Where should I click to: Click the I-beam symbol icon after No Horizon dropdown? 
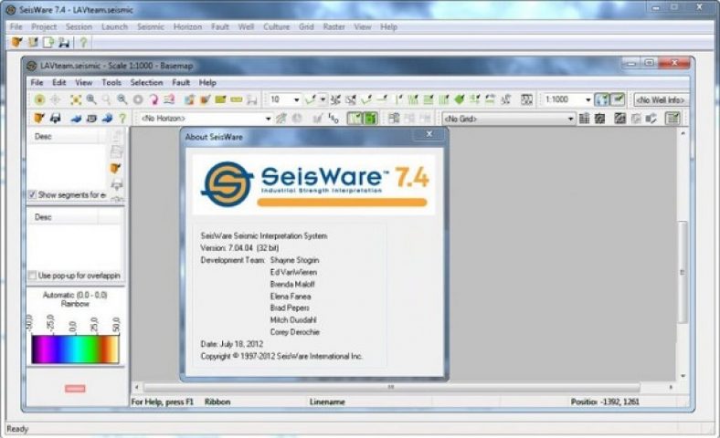click(334, 119)
